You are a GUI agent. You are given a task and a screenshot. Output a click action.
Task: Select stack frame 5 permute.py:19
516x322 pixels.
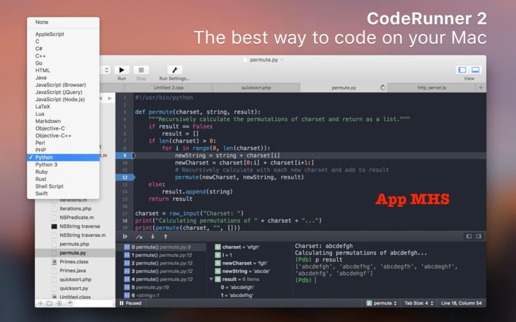coord(161,287)
